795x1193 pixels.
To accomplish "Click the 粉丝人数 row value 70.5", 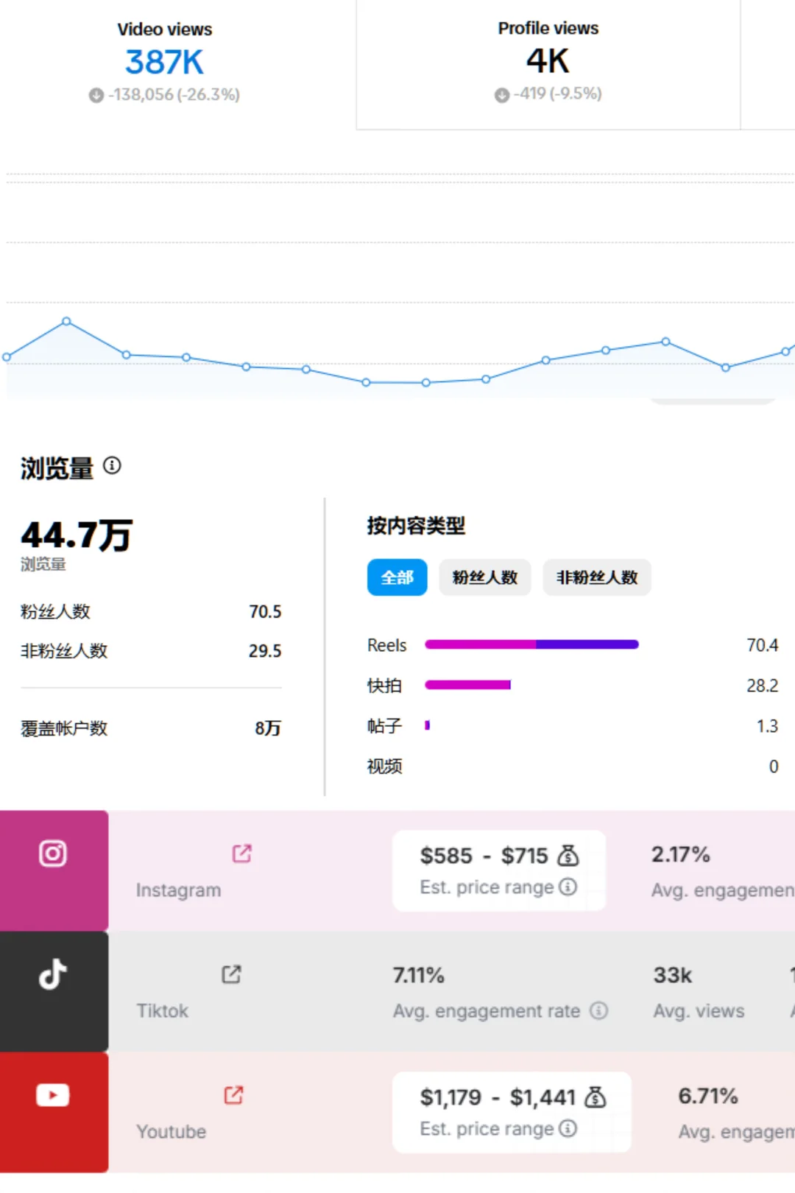I will click(x=265, y=612).
